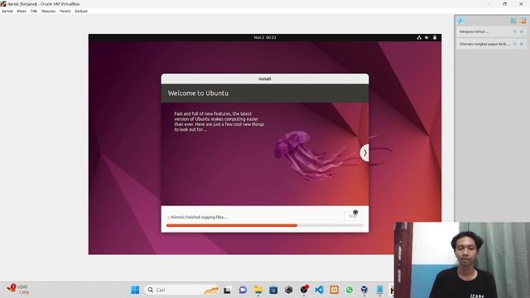Open WhatsApp from the taskbar

click(349, 290)
